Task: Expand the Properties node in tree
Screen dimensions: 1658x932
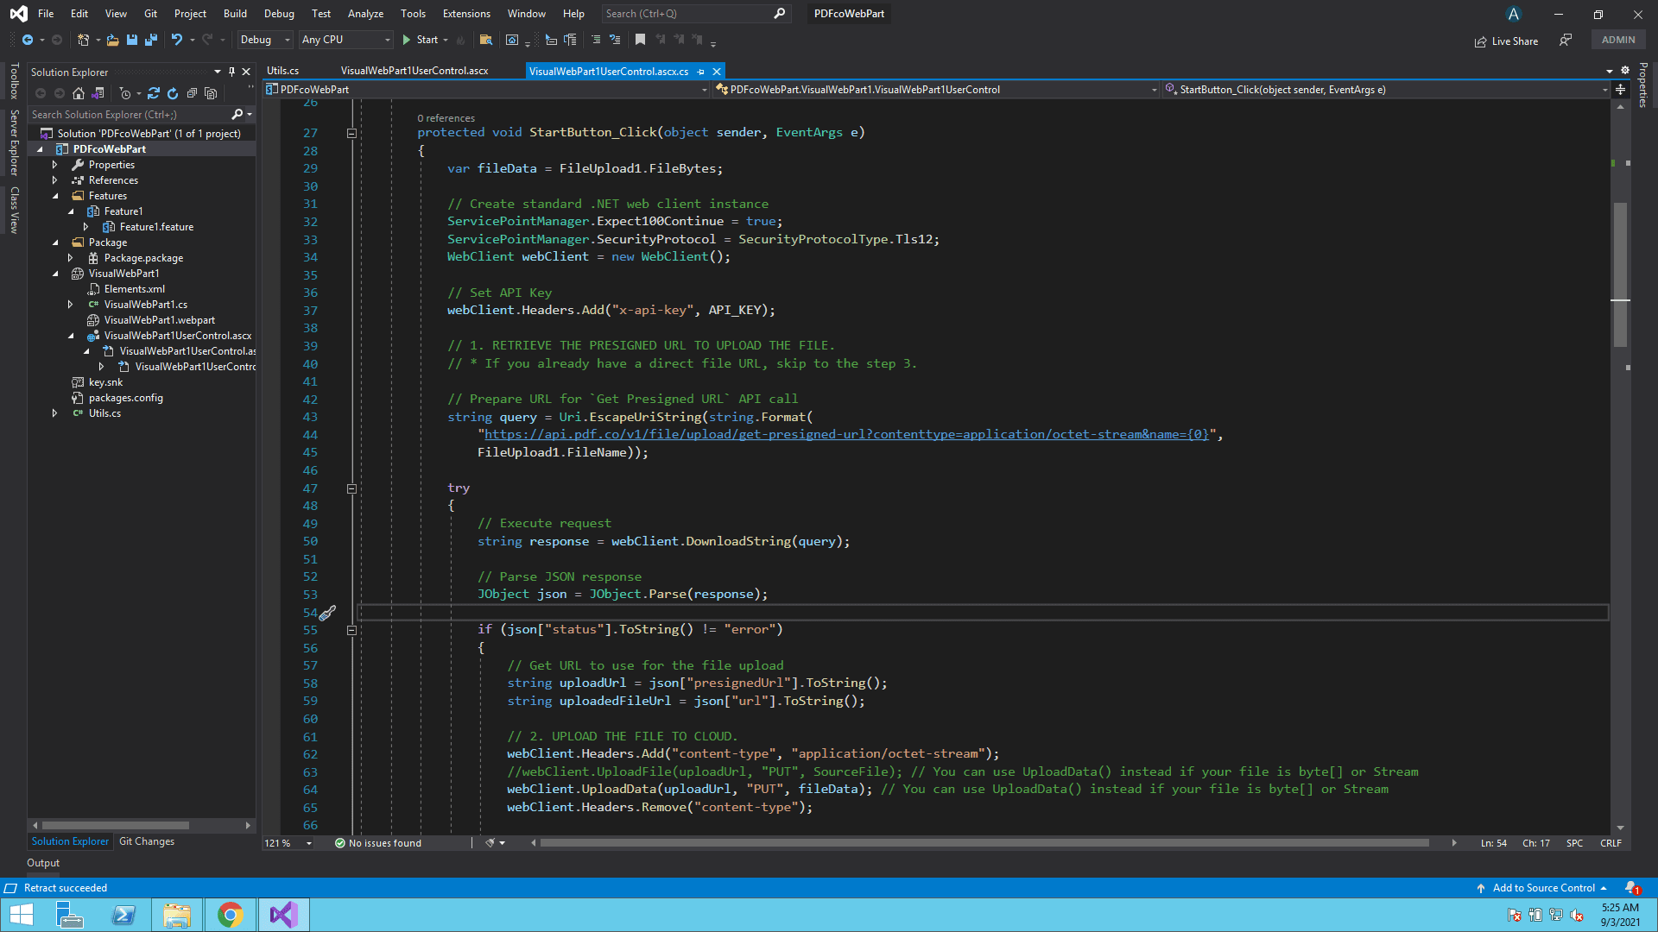Action: pos(55,165)
